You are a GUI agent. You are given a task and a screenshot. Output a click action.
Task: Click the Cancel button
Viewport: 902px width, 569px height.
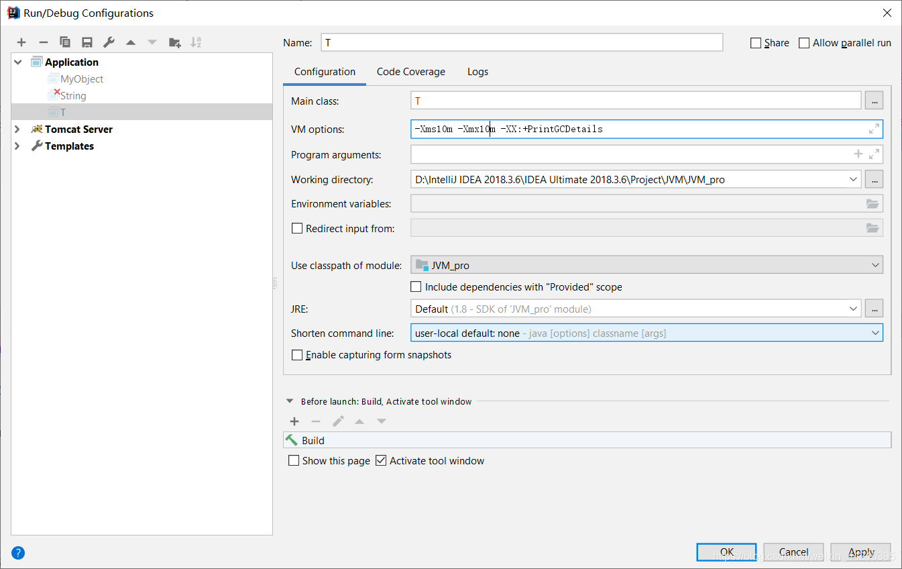coord(793,552)
